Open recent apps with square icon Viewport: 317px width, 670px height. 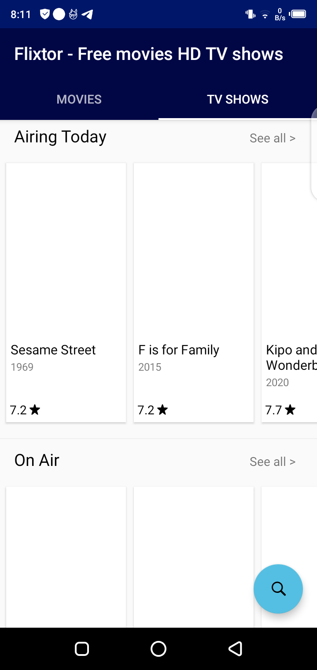[x=82, y=648]
